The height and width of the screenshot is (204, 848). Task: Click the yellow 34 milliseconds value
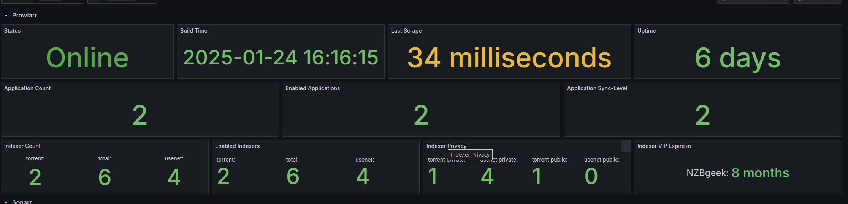point(509,58)
